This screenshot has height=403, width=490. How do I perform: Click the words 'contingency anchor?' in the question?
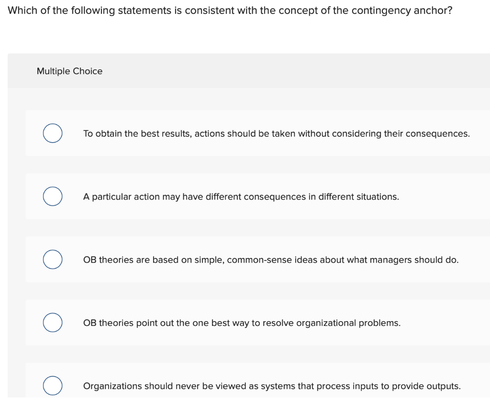coord(402,11)
